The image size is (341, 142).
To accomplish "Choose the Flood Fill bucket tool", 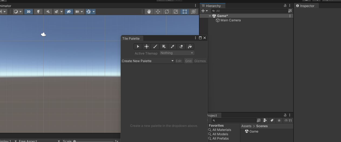I will (x=190, y=46).
